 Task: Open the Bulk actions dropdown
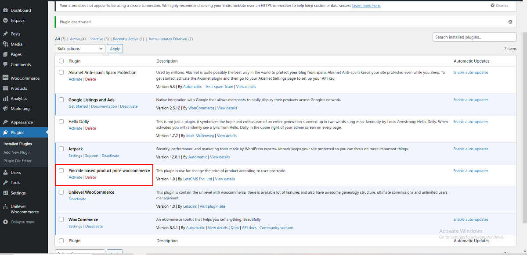(x=79, y=49)
